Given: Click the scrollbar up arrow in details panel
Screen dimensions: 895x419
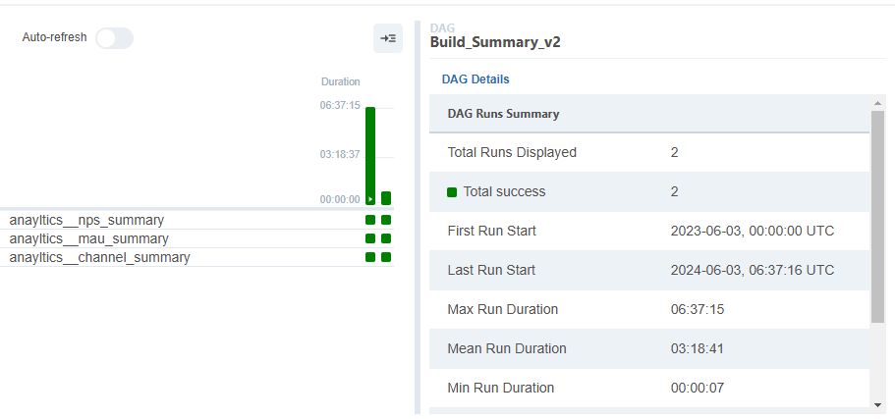Looking at the screenshot, I should (878, 103).
